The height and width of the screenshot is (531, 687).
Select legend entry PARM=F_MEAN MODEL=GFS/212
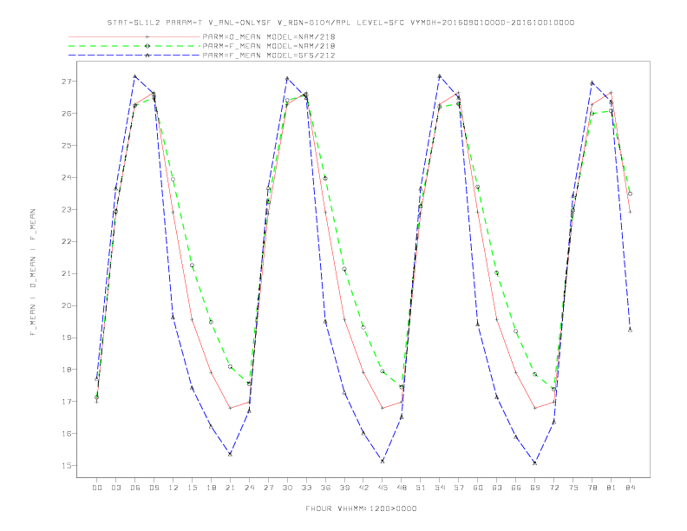point(269,56)
